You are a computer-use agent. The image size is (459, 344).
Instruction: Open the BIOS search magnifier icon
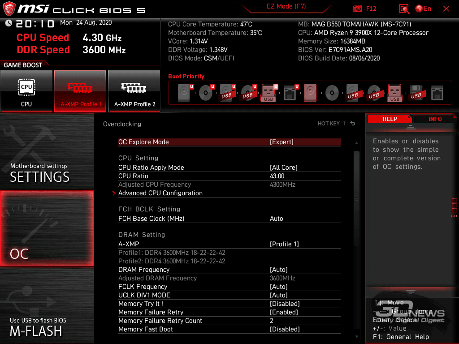404,9
